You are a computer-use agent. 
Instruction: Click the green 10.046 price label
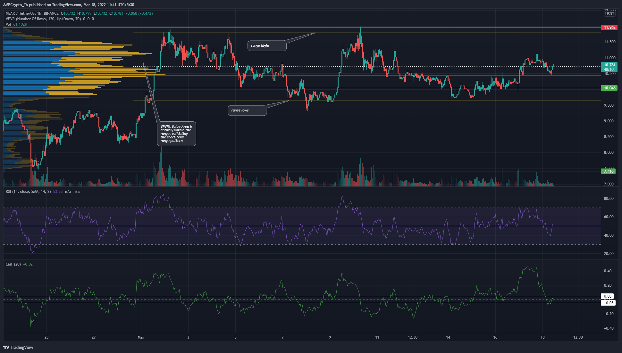609,88
